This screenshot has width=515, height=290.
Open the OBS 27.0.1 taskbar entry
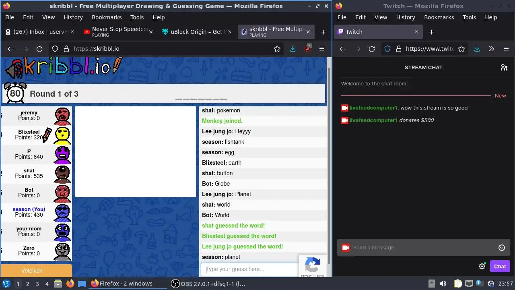[x=208, y=284]
